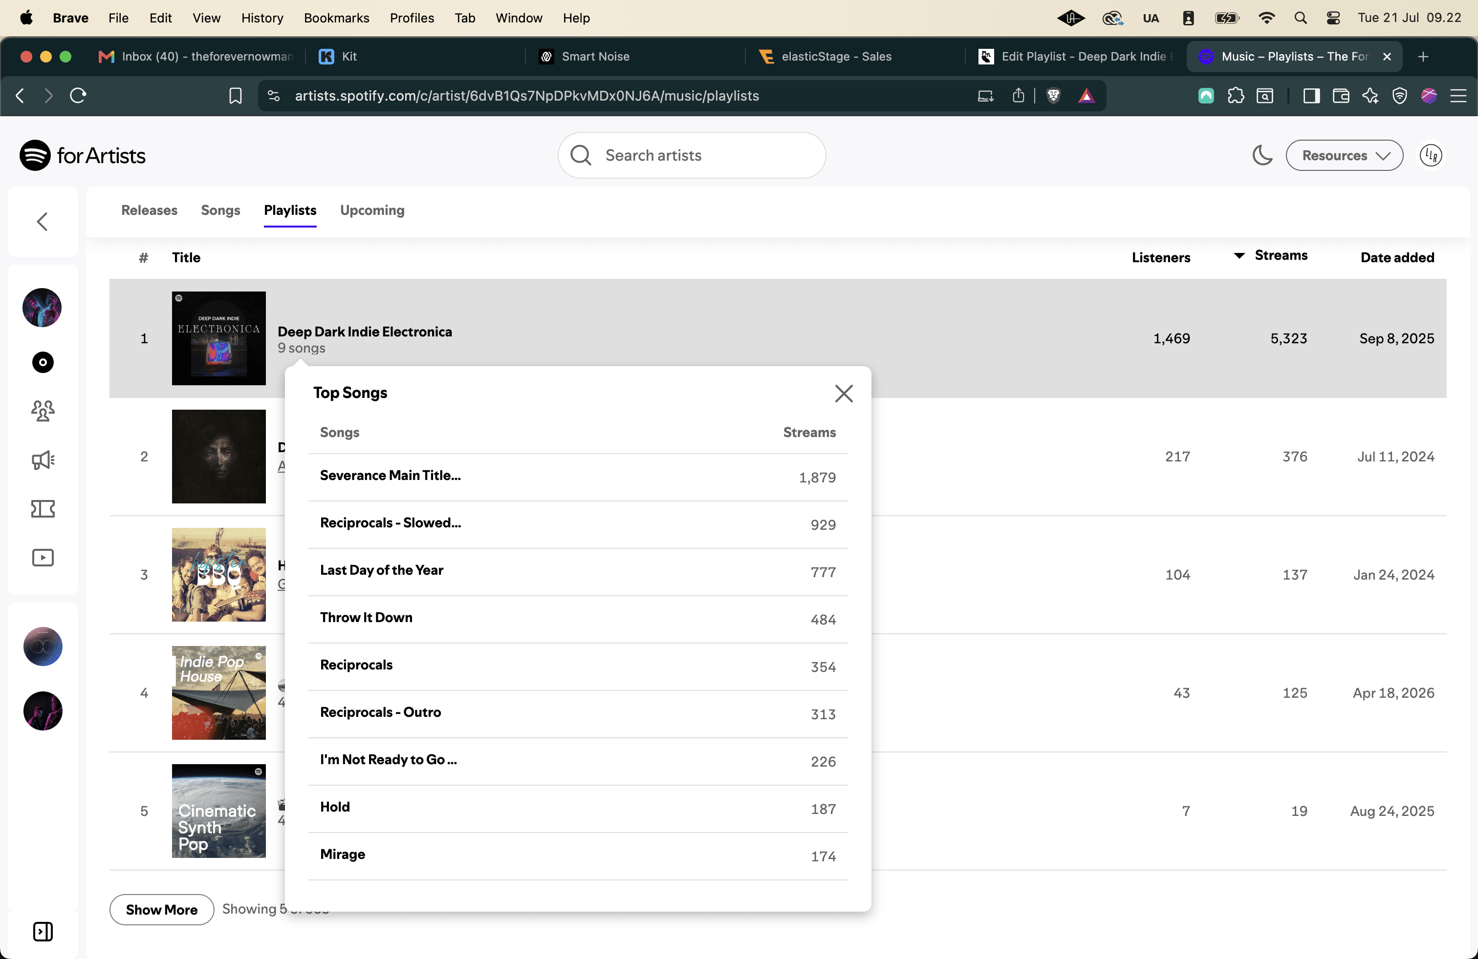Open the Deep Dark Indie Electronica cover thumbnail
The image size is (1478, 959).
point(218,338)
